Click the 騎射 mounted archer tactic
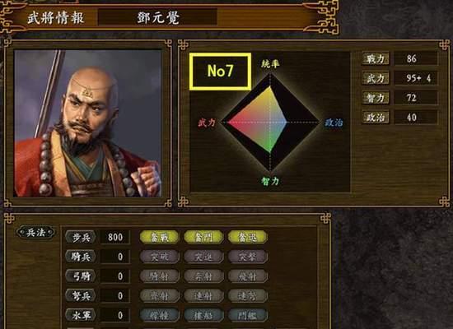The image size is (453, 329). pos(159,276)
